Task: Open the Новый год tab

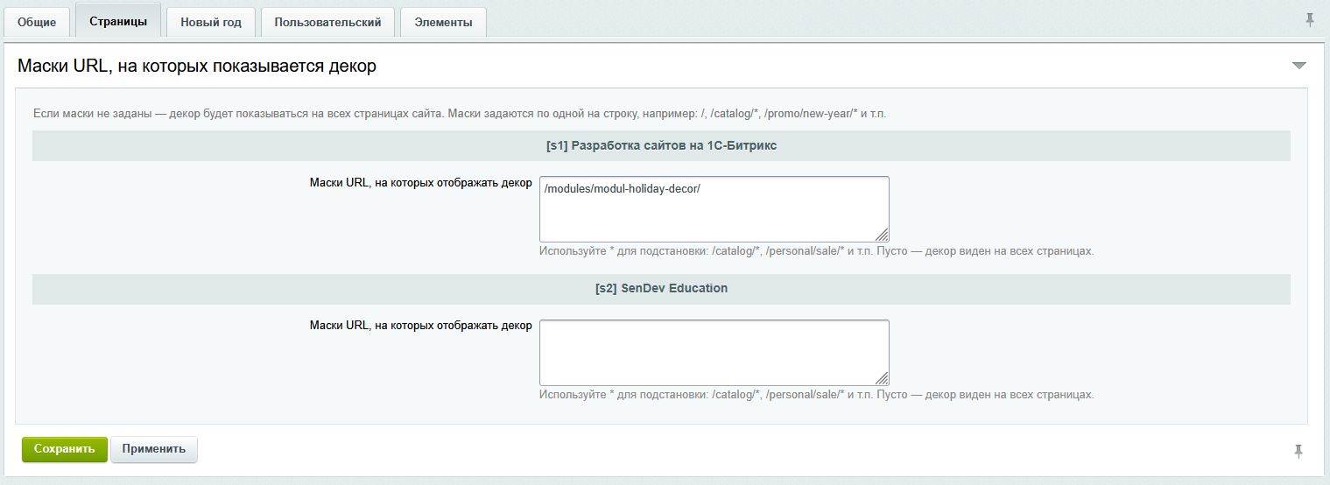Action: 211,22
